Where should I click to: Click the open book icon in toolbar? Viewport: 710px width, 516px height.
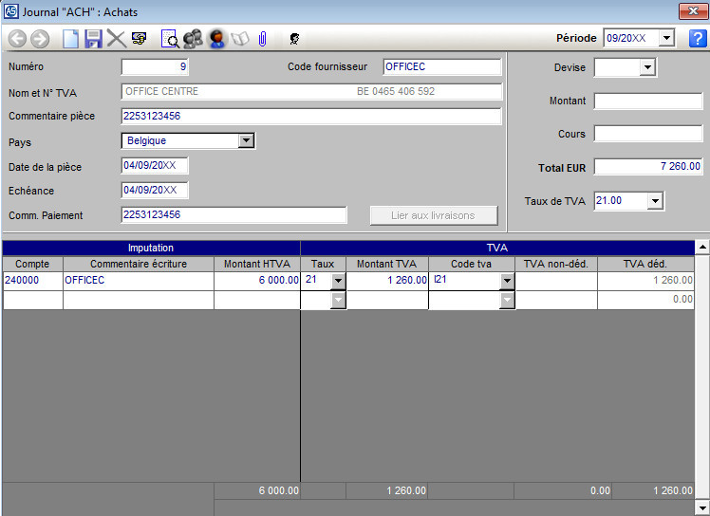tap(240, 39)
